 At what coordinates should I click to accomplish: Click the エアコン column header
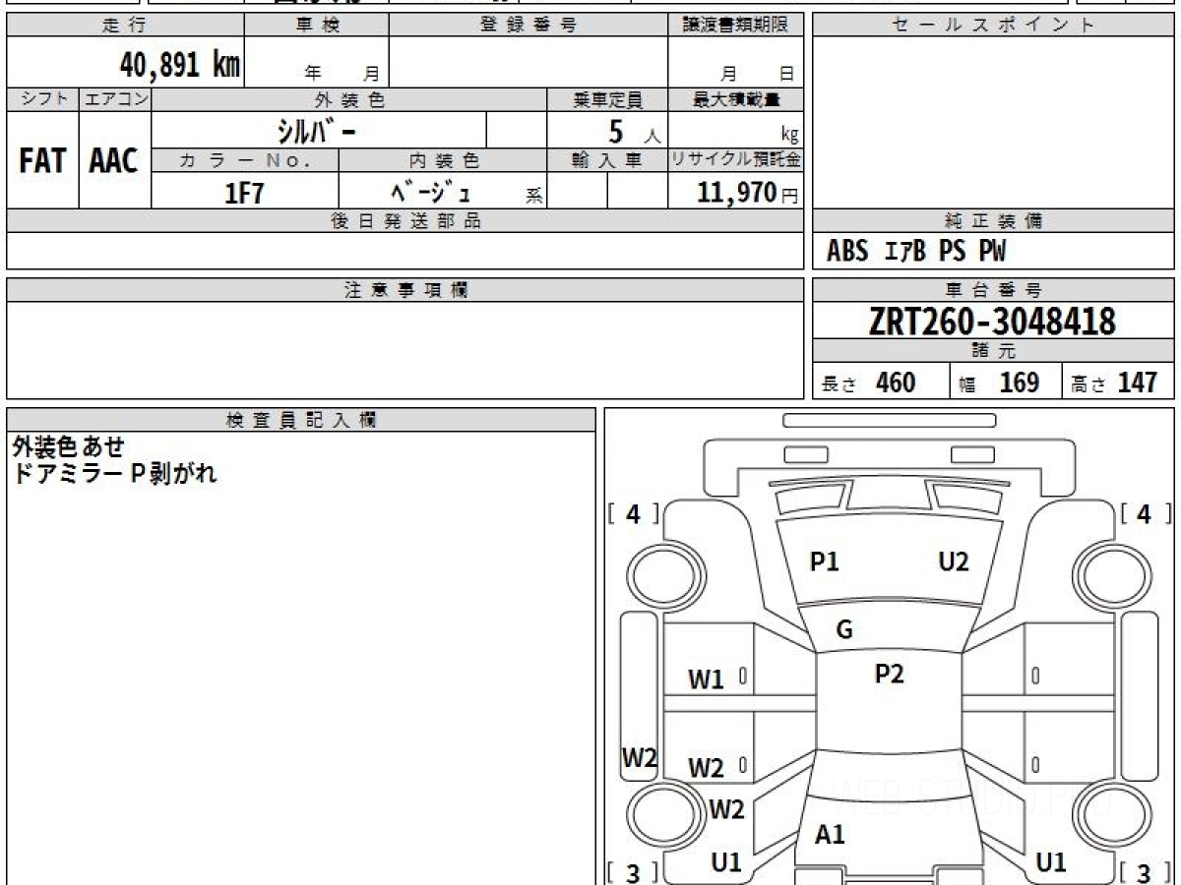click(x=115, y=99)
